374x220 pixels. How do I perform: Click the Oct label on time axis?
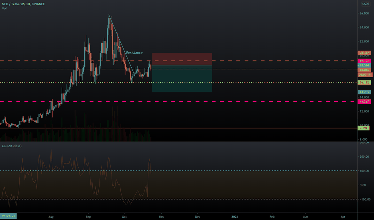pyautogui.click(x=124, y=217)
